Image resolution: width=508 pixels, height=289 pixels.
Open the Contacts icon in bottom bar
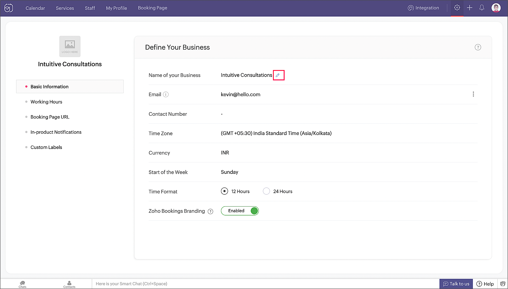[x=69, y=284]
